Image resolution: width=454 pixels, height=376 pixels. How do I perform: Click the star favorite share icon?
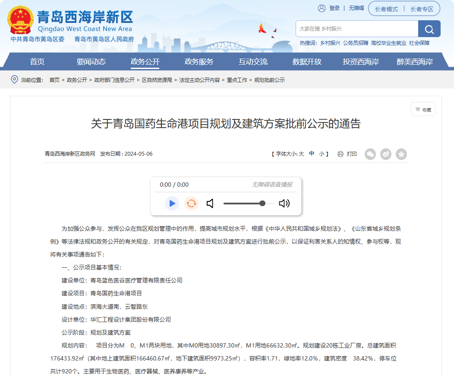[x=401, y=154]
